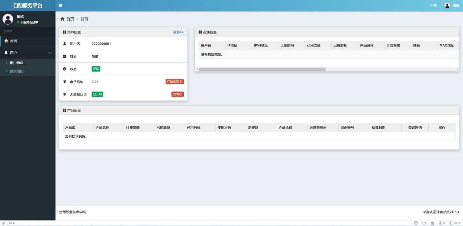
Task: Click the info icon in the 状态 row
Action: (65, 69)
